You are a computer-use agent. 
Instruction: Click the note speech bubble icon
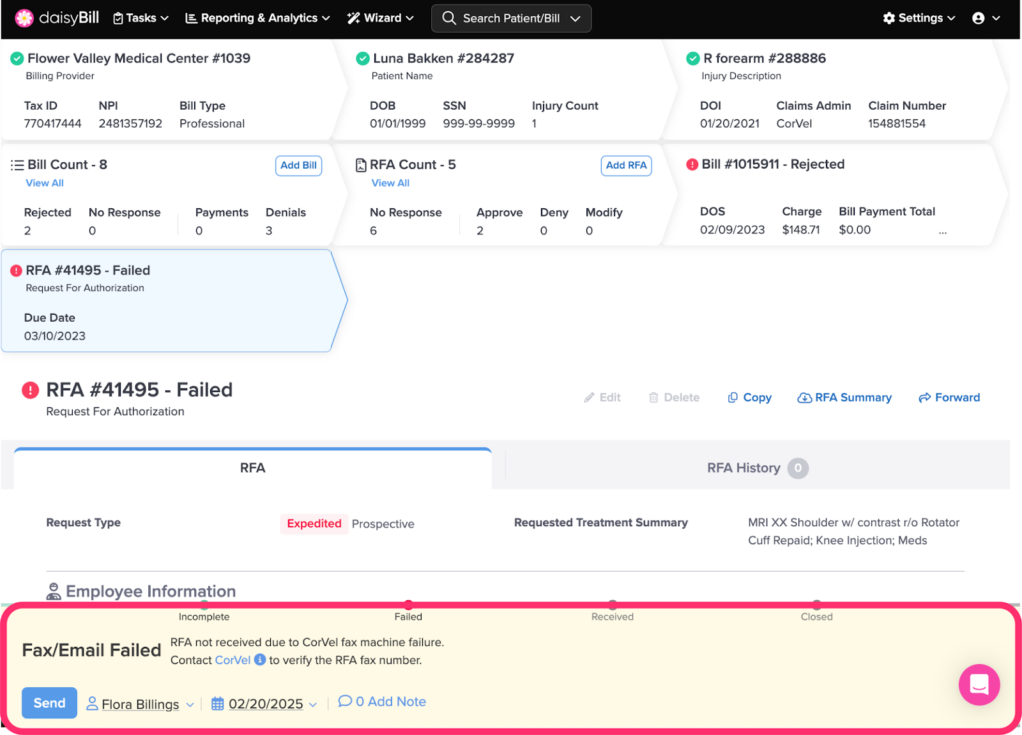click(x=345, y=701)
